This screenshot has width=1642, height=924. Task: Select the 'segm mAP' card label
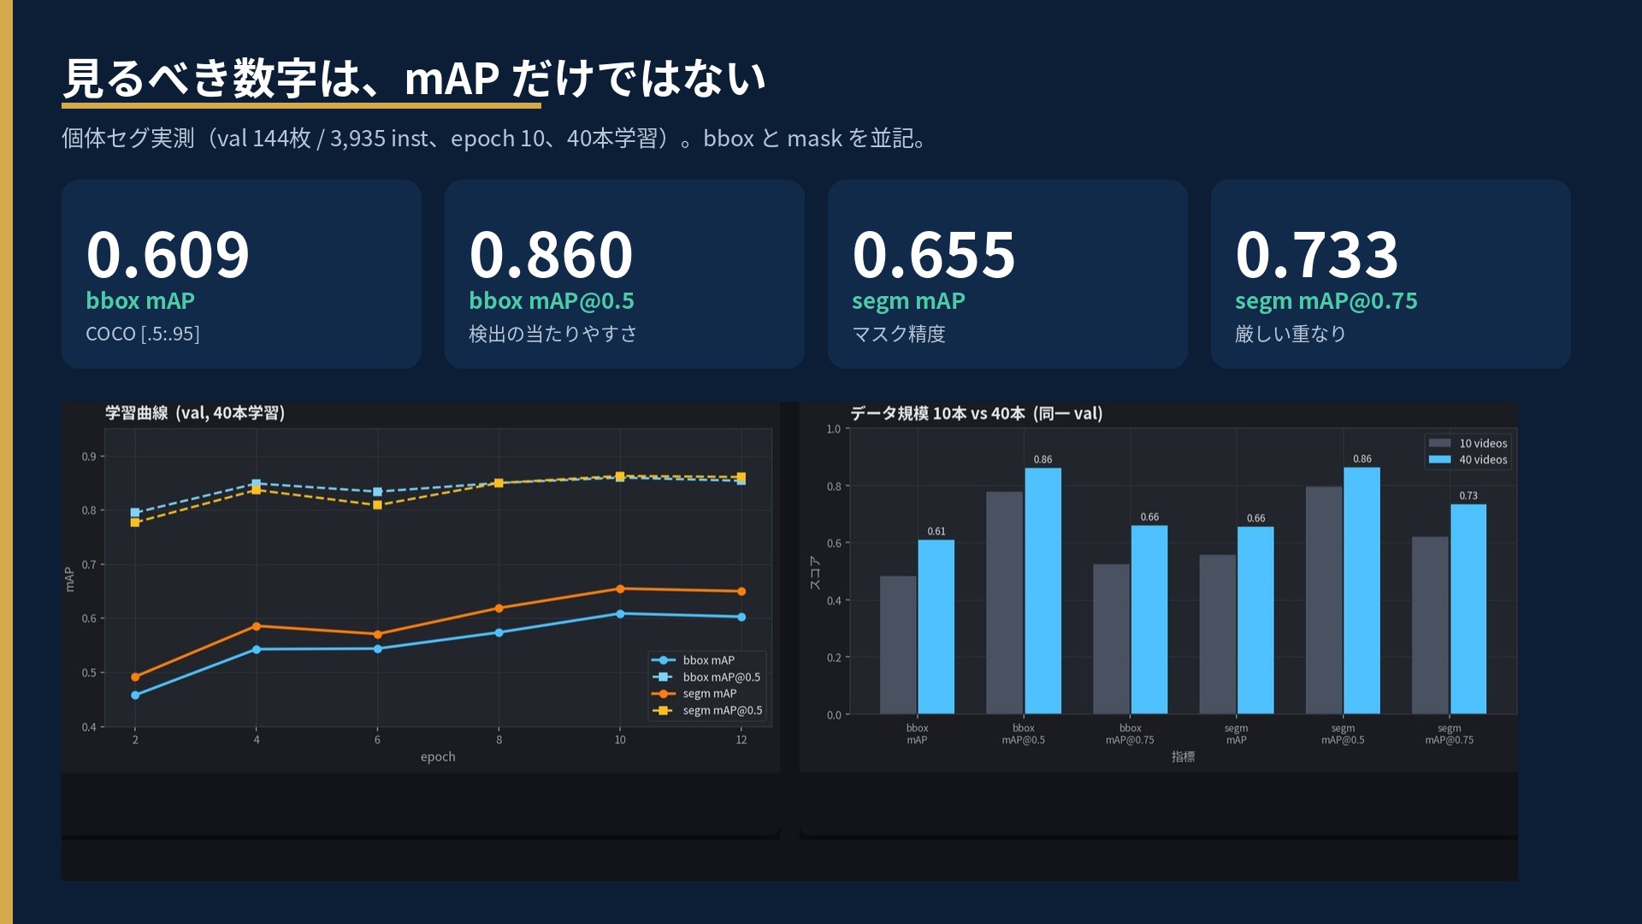point(908,301)
